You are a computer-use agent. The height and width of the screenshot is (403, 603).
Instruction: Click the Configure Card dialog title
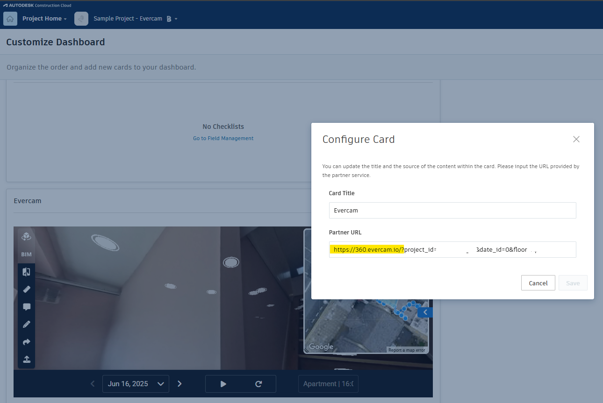359,139
